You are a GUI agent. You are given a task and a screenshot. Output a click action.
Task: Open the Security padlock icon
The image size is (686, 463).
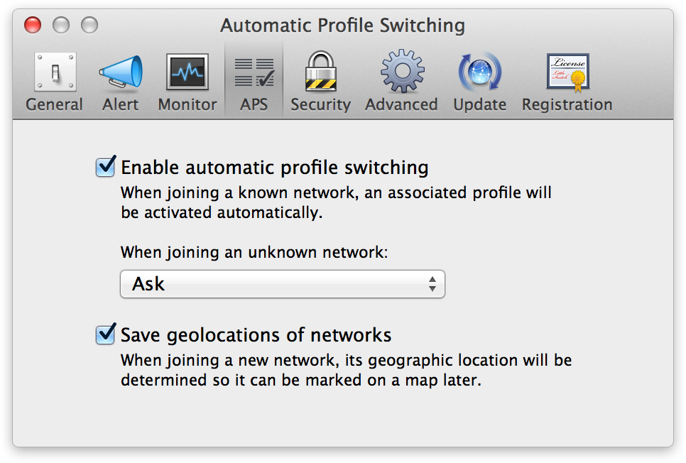(320, 72)
